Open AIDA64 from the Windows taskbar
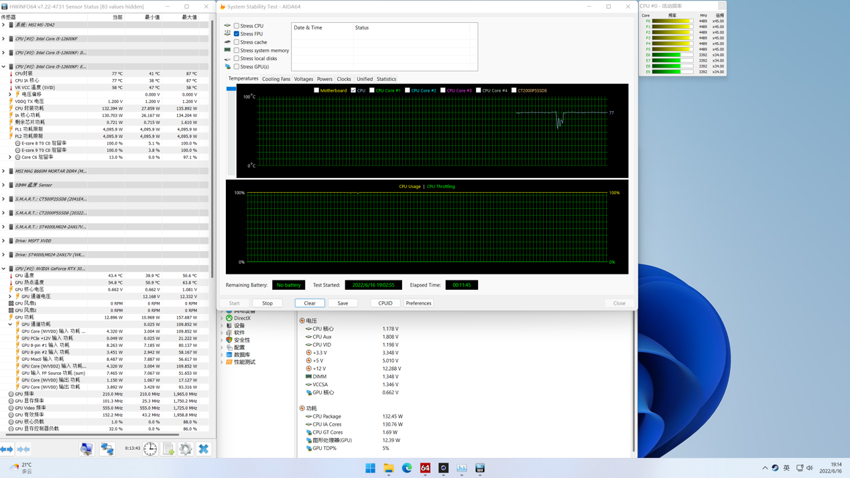 pyautogui.click(x=425, y=468)
